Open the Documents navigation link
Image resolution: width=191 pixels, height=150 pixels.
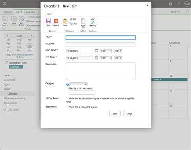point(9,80)
